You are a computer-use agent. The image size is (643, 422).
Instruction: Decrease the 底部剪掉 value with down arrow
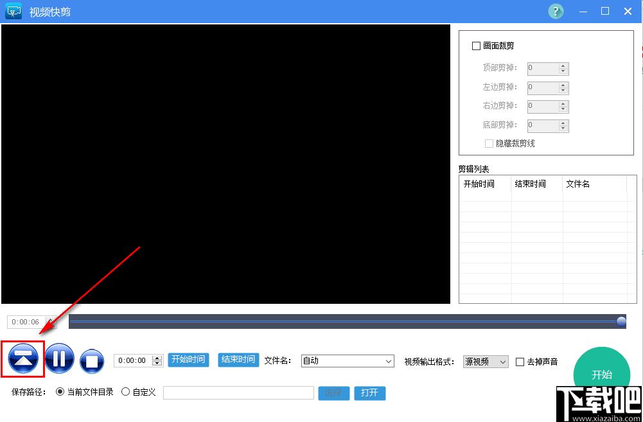[563, 128]
